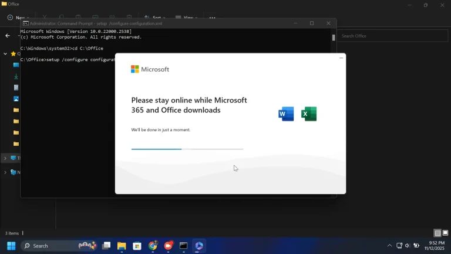The height and width of the screenshot is (254, 451).
Task: Collapse the Quick access tree node
Action: [5, 54]
